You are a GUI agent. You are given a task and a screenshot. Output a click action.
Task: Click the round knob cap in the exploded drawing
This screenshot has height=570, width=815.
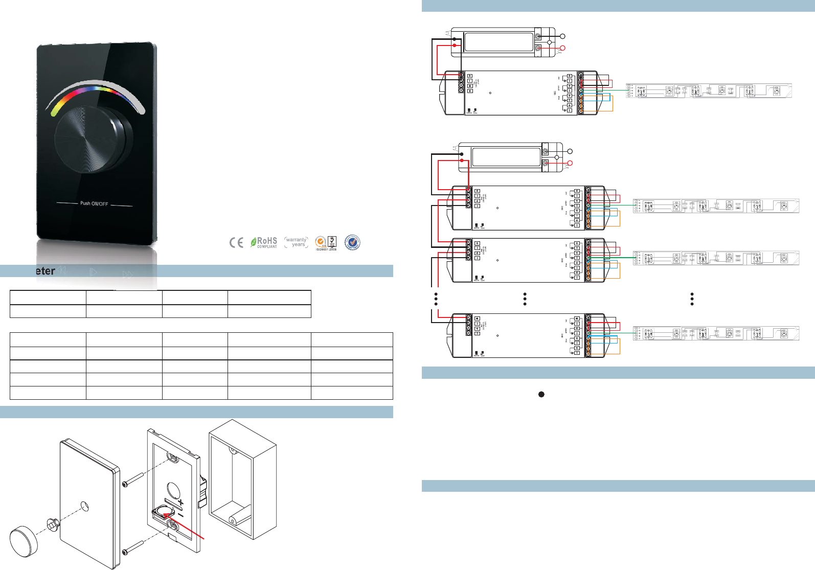[24, 542]
